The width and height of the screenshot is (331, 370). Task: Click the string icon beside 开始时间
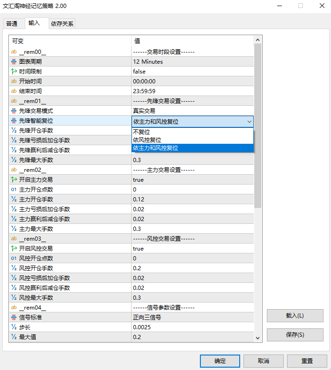14,81
